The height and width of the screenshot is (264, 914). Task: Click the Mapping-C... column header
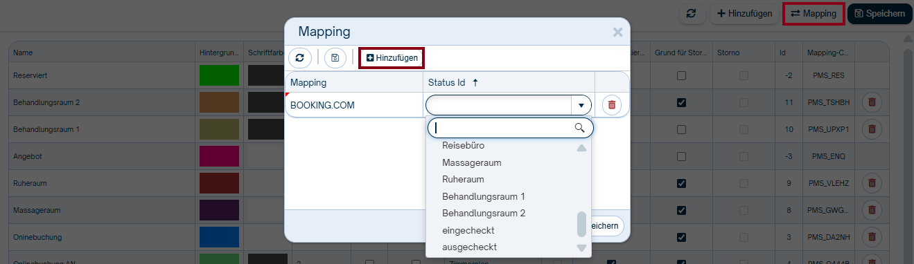(x=829, y=53)
